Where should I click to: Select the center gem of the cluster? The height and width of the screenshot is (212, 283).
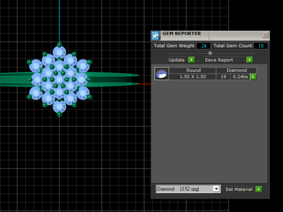[x=60, y=79]
